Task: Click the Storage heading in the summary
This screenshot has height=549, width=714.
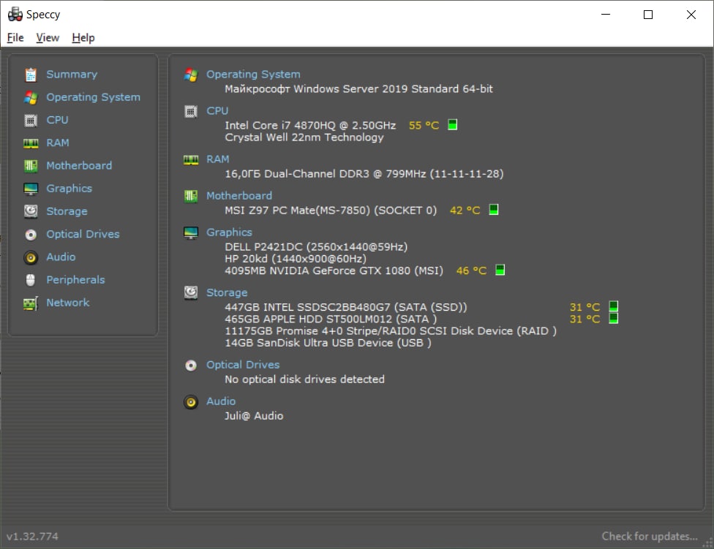Action: (x=227, y=292)
